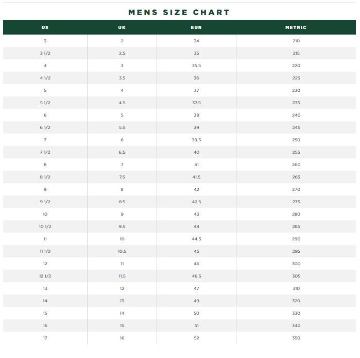Select the EUR 44.5 cell

click(196, 239)
